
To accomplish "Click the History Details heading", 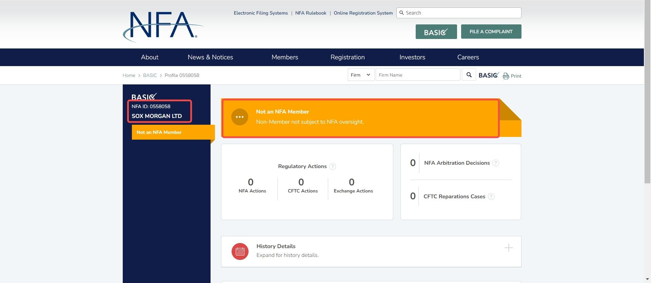I will [x=276, y=246].
